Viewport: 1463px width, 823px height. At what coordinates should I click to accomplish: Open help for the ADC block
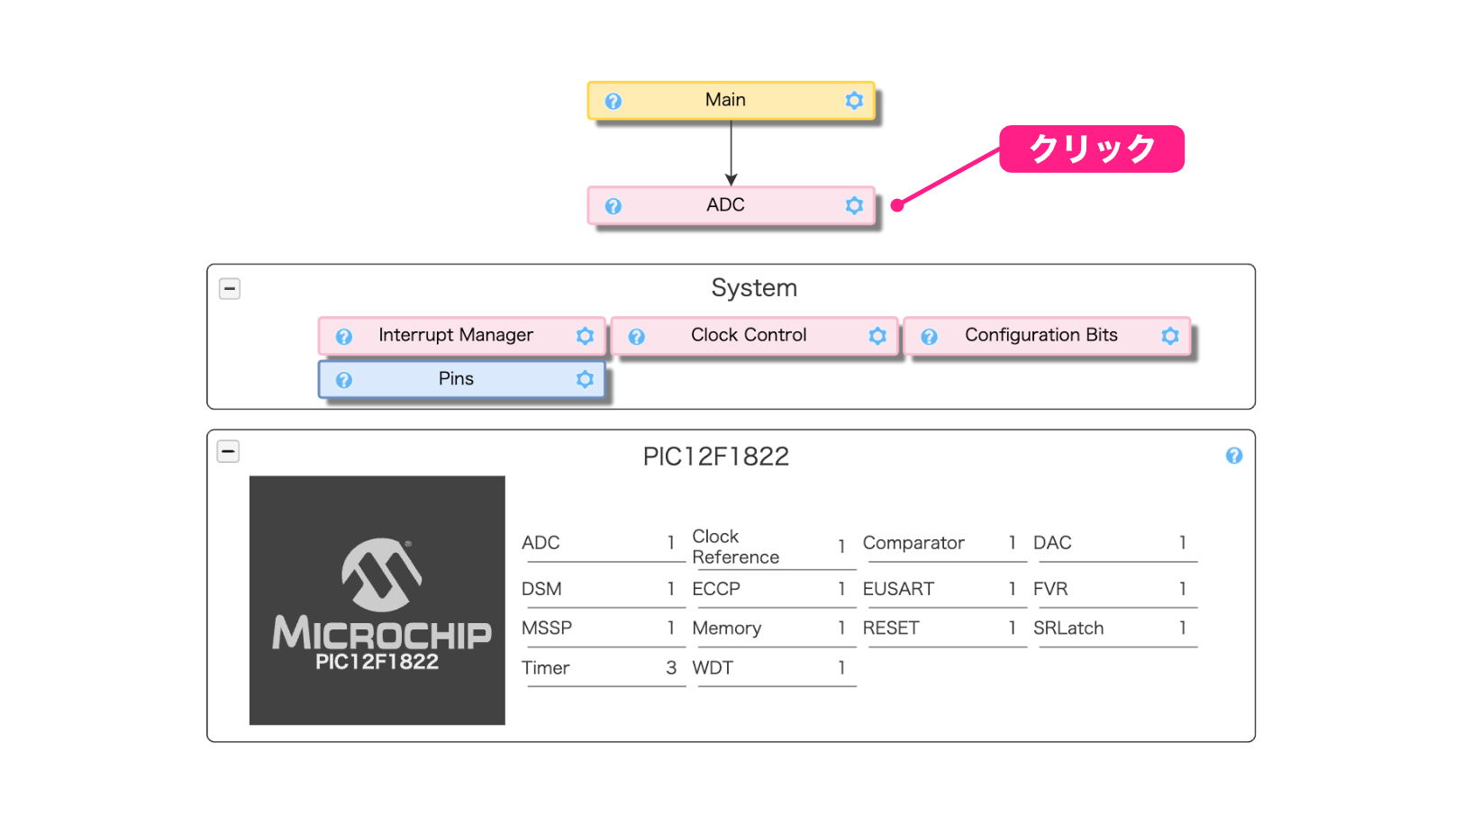click(x=613, y=206)
